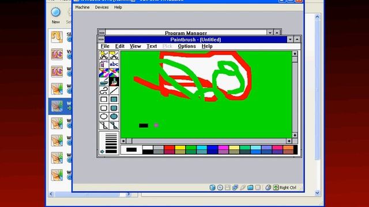Image resolution: width=369 pixels, height=207 pixels.
Task: Select the Filled Polygon tool
Action: pos(114,125)
